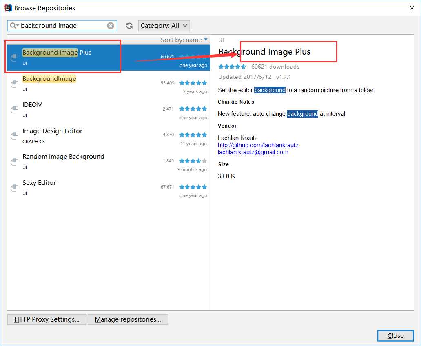Screen dimensions: 421x346
Task: Click the v1.2.1 version text
Action: tap(284, 77)
